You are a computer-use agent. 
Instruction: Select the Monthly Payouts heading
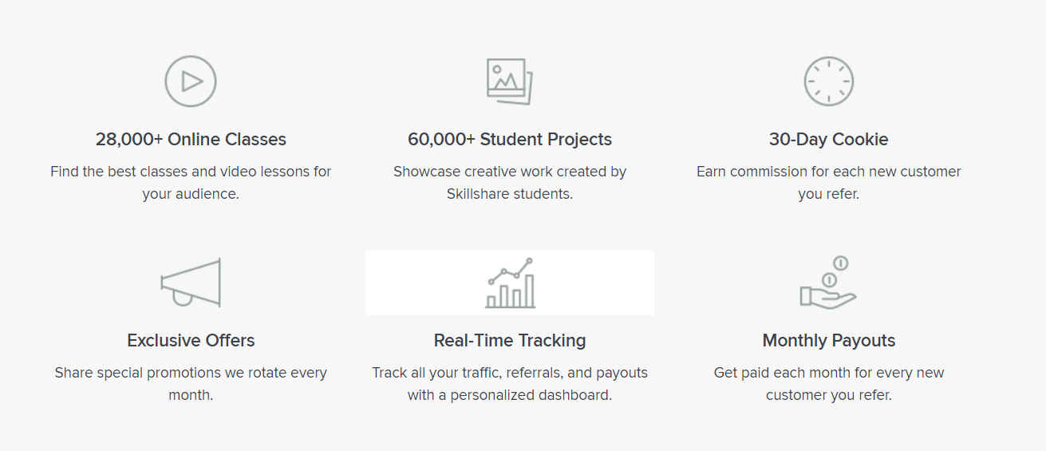829,341
